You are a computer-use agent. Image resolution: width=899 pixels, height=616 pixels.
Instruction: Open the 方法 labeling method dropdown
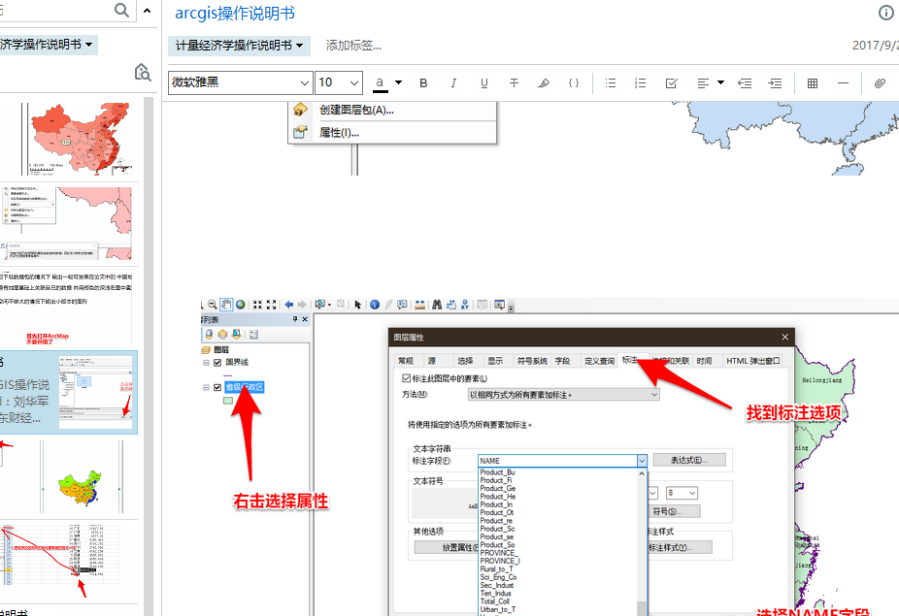tap(563, 395)
